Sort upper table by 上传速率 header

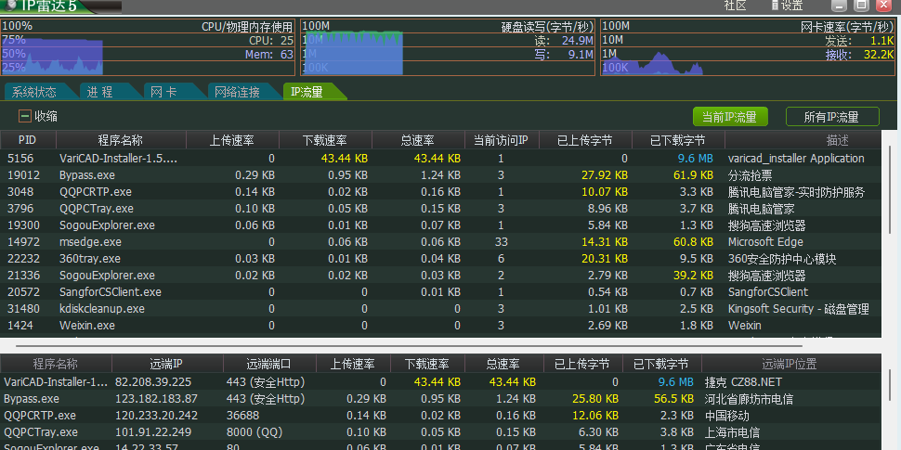click(x=233, y=140)
